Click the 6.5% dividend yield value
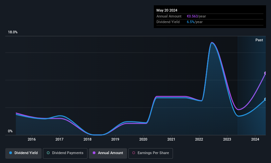The image size is (271, 163). 191,22
